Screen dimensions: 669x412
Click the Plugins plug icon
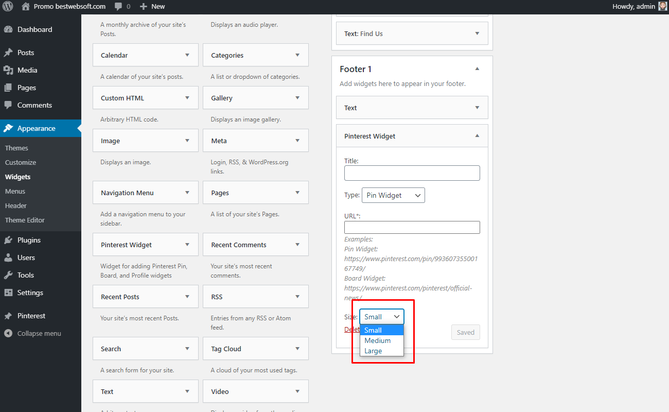click(x=8, y=240)
